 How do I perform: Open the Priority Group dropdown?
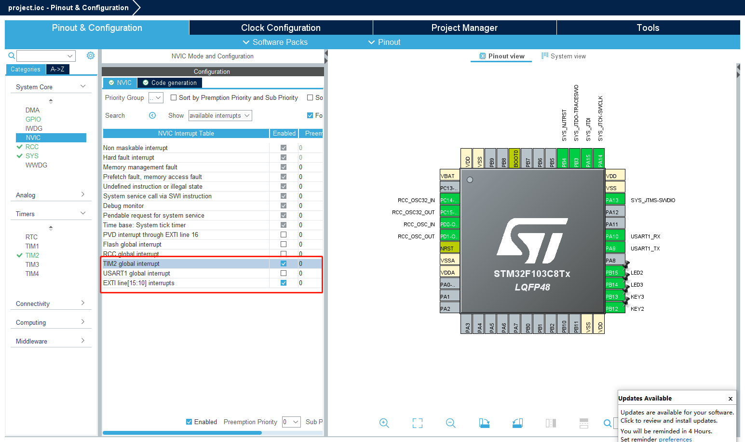coord(156,97)
